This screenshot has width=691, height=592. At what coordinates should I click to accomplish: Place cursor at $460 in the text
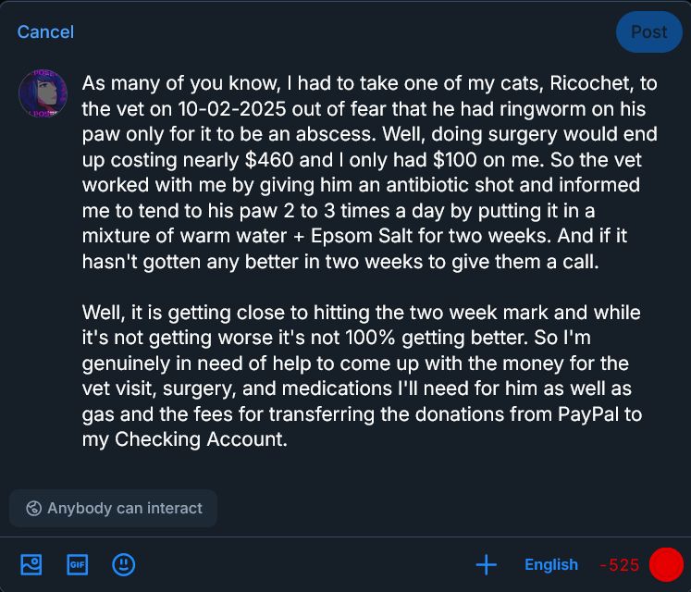(x=269, y=160)
